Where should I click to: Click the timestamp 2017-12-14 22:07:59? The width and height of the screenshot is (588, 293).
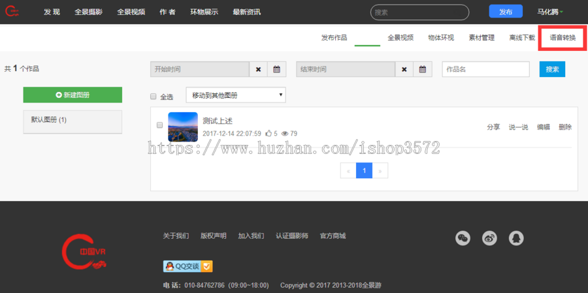coord(232,133)
